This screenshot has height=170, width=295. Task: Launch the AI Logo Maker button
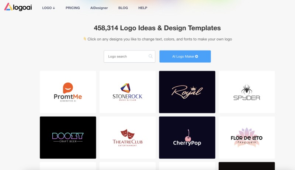(185, 56)
